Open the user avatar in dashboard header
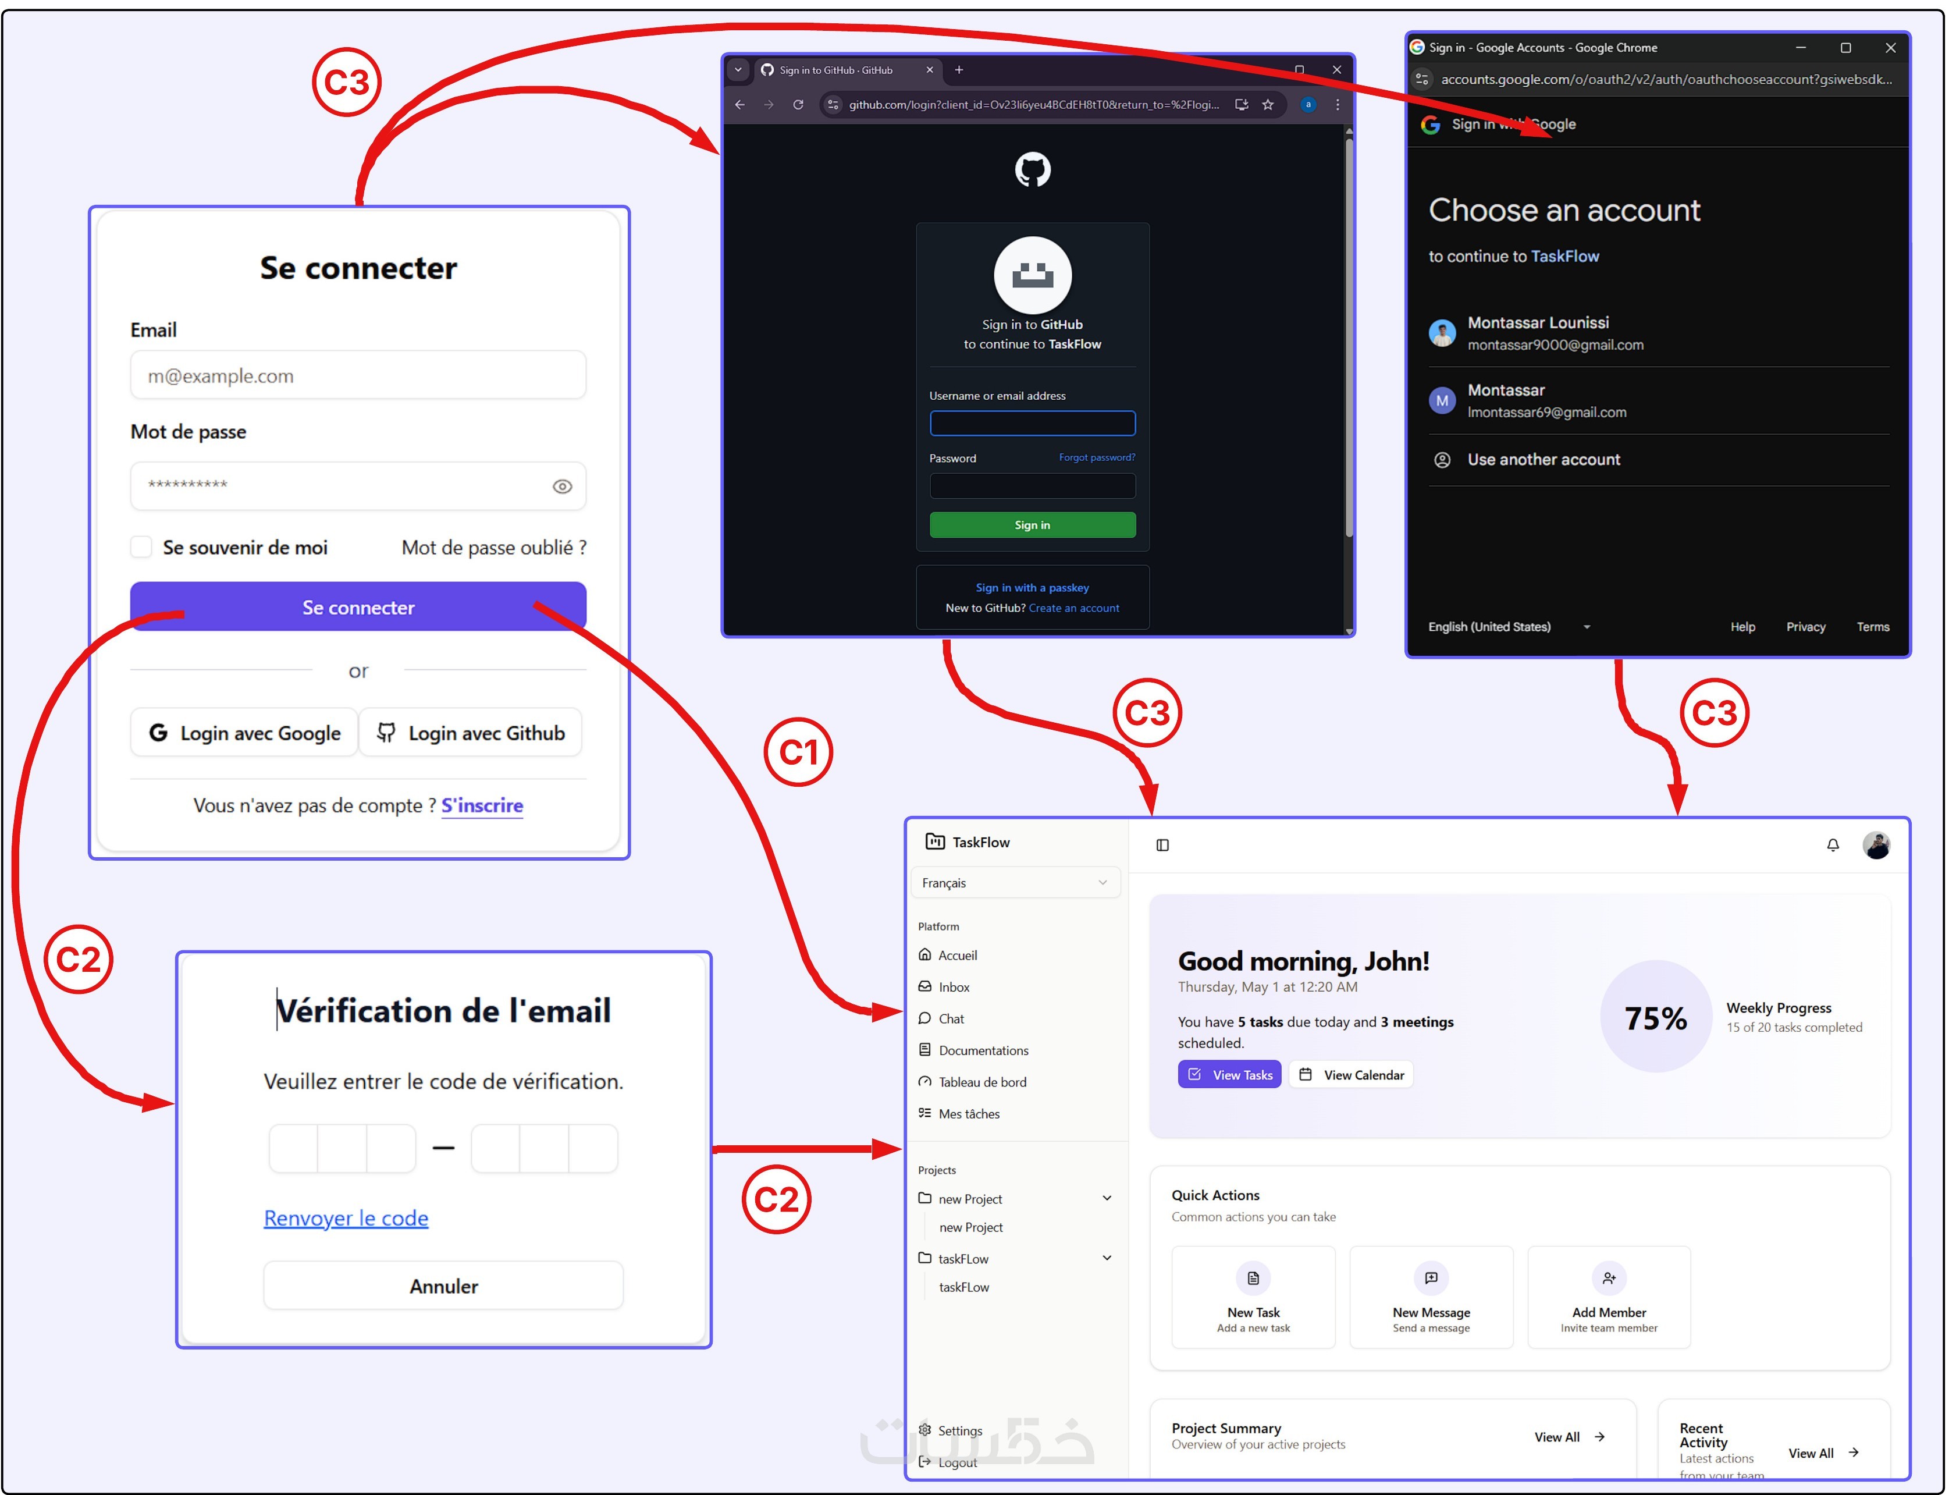 click(1876, 846)
